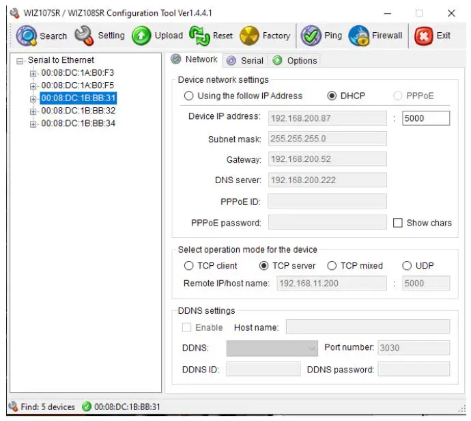
Task: Switch to the Network tab
Action: click(x=194, y=59)
